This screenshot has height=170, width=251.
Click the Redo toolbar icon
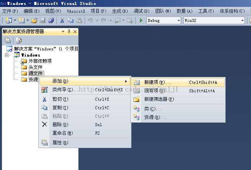tap(104, 20)
